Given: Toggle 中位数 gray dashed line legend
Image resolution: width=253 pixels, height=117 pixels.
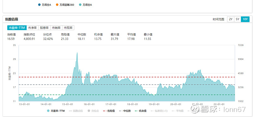Looking at the screenshot, I should (125, 111).
